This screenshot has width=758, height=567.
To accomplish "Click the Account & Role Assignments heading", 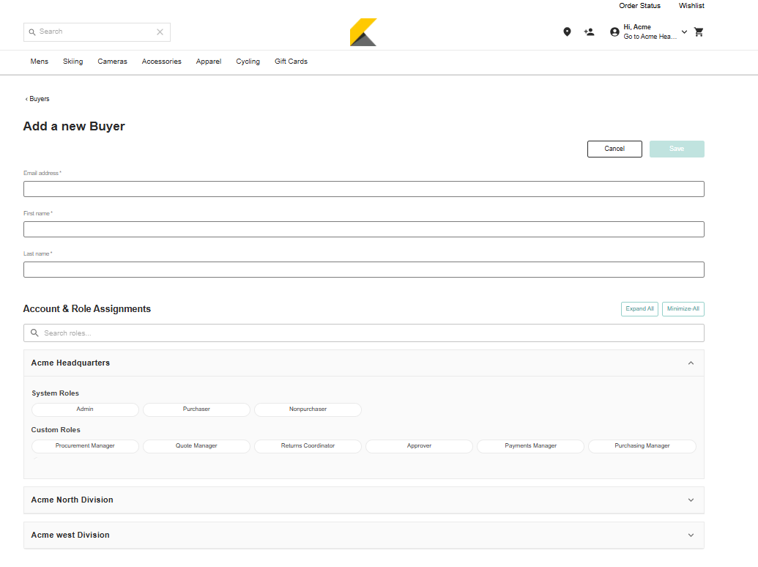I will (87, 309).
